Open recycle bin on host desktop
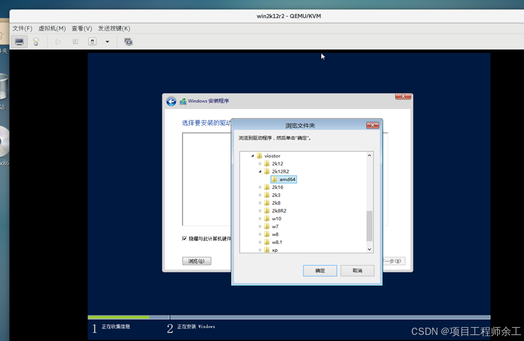524x341 pixels. point(4,86)
